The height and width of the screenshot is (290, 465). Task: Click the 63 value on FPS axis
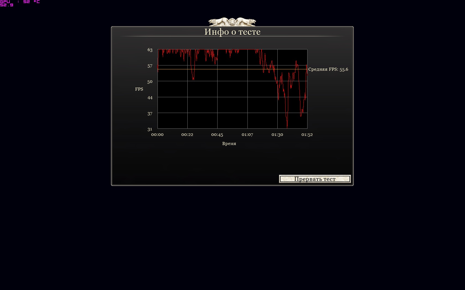coord(150,50)
